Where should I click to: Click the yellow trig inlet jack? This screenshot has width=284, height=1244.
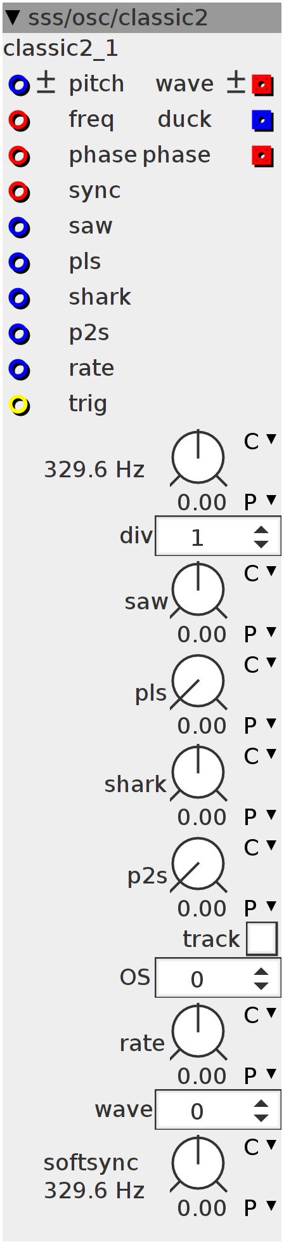point(19,404)
